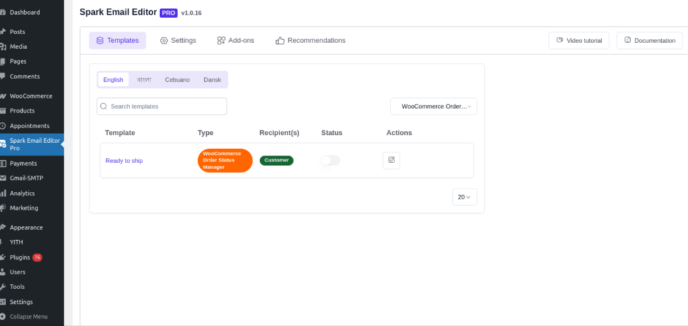Switch to the Settings tab
688x326 pixels.
[178, 40]
